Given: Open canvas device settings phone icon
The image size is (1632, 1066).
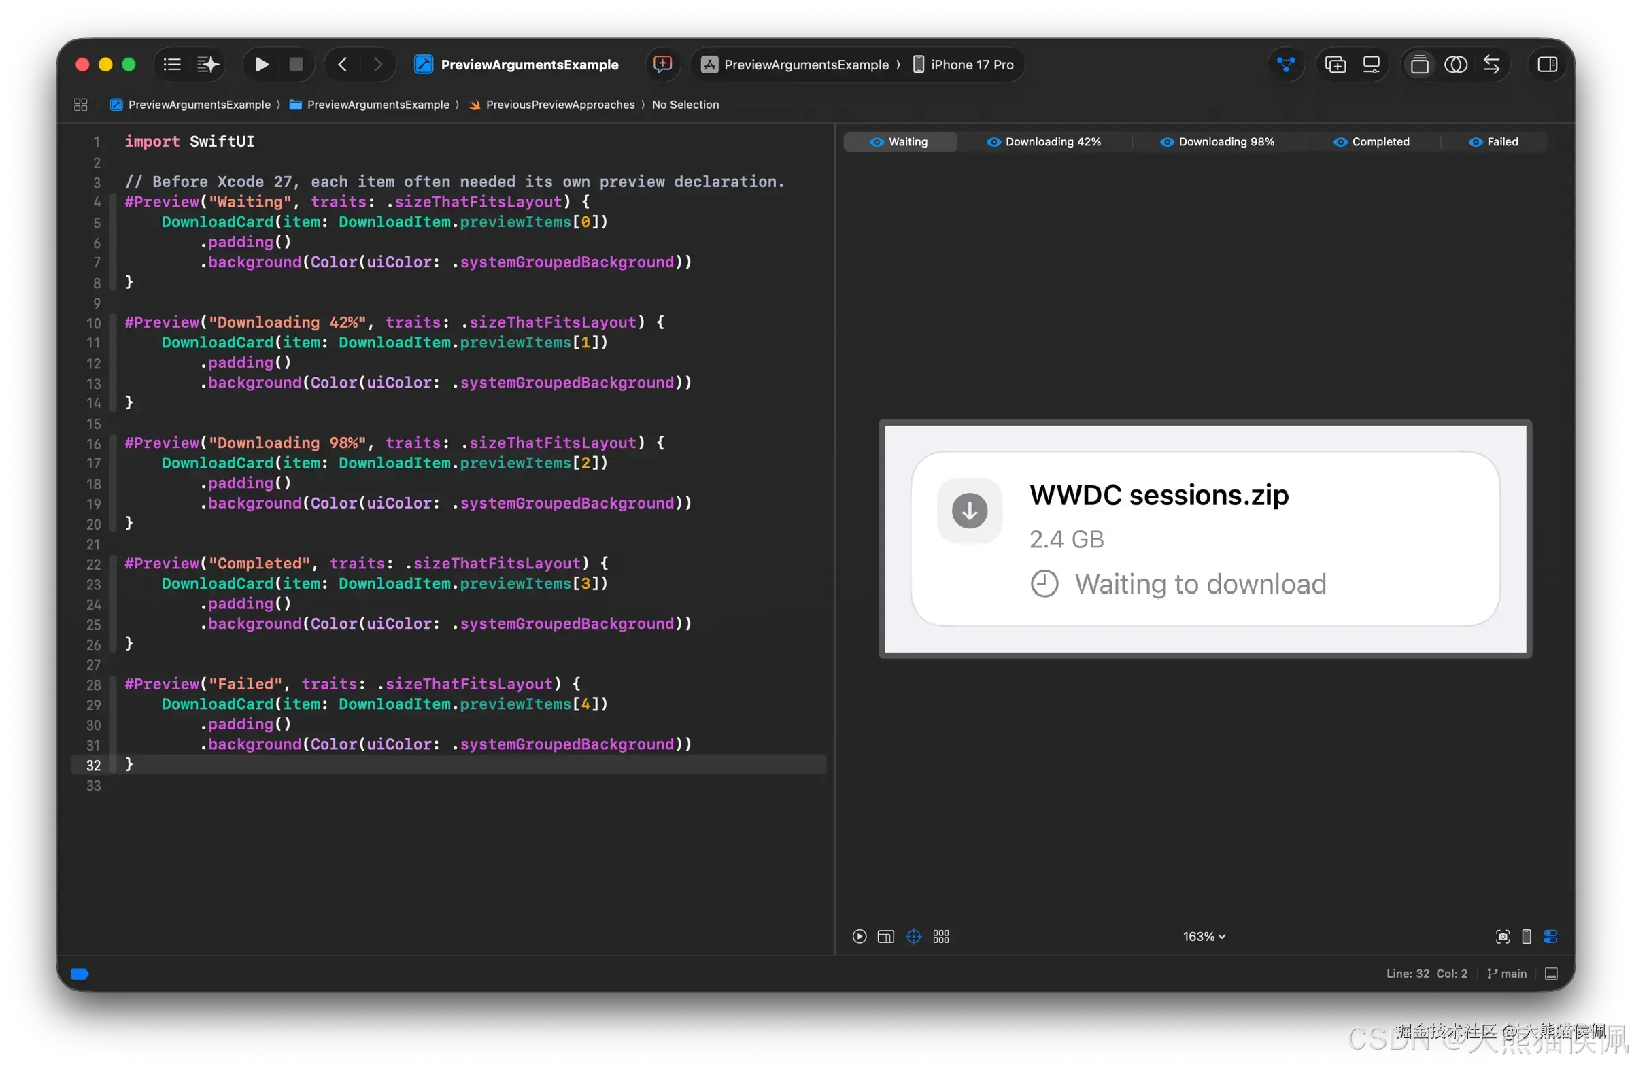Looking at the screenshot, I should [x=1527, y=936].
